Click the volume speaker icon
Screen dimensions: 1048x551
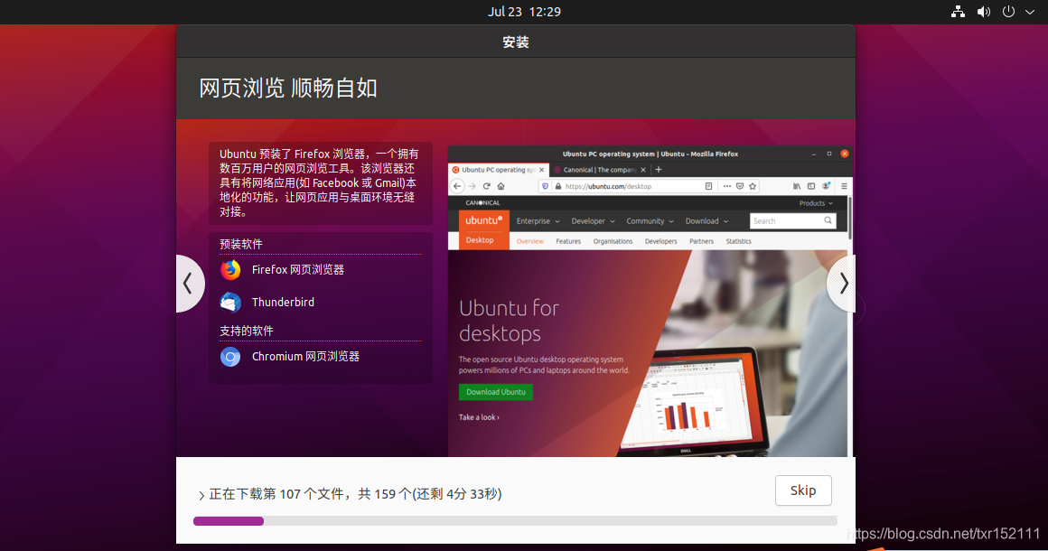coord(983,12)
